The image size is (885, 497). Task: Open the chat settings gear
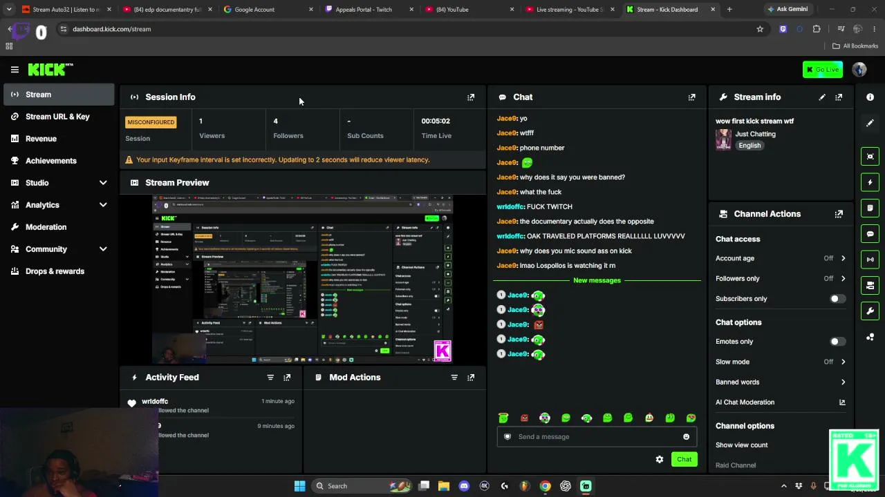pos(660,460)
